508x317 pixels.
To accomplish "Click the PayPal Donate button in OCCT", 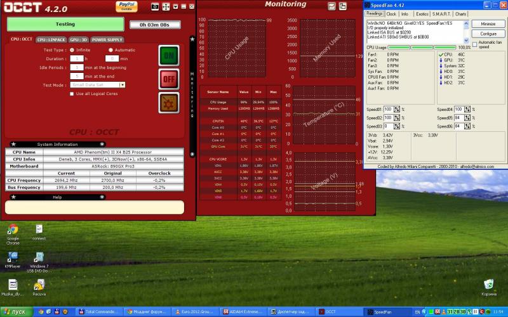I will 126,6.
